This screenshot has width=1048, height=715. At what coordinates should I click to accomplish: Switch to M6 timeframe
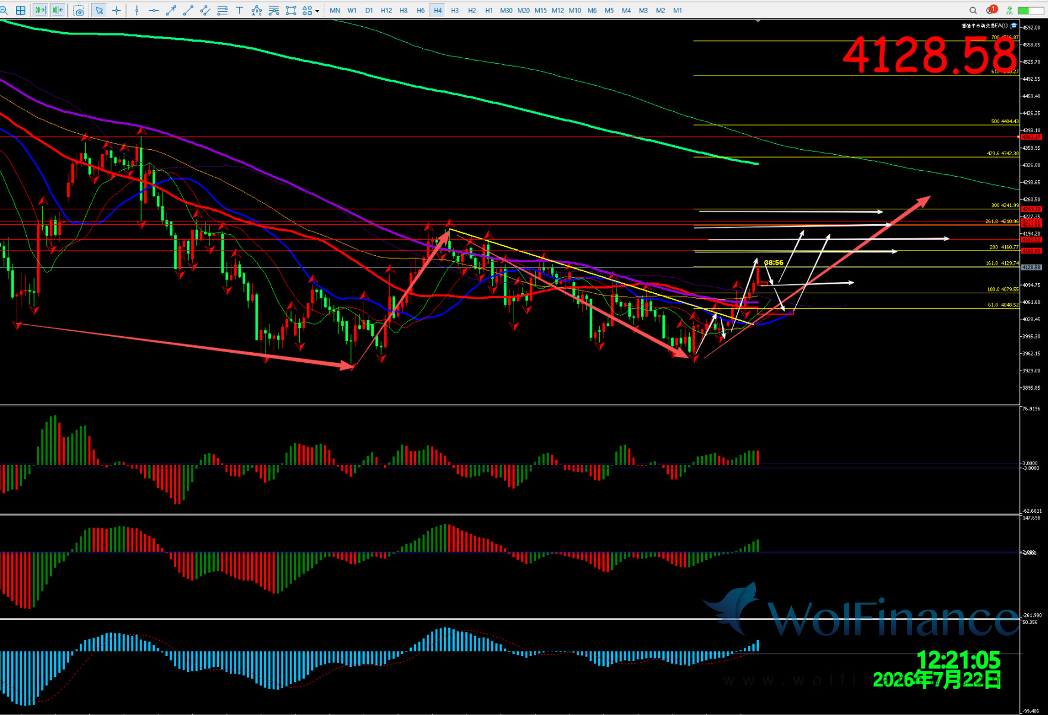coord(592,10)
